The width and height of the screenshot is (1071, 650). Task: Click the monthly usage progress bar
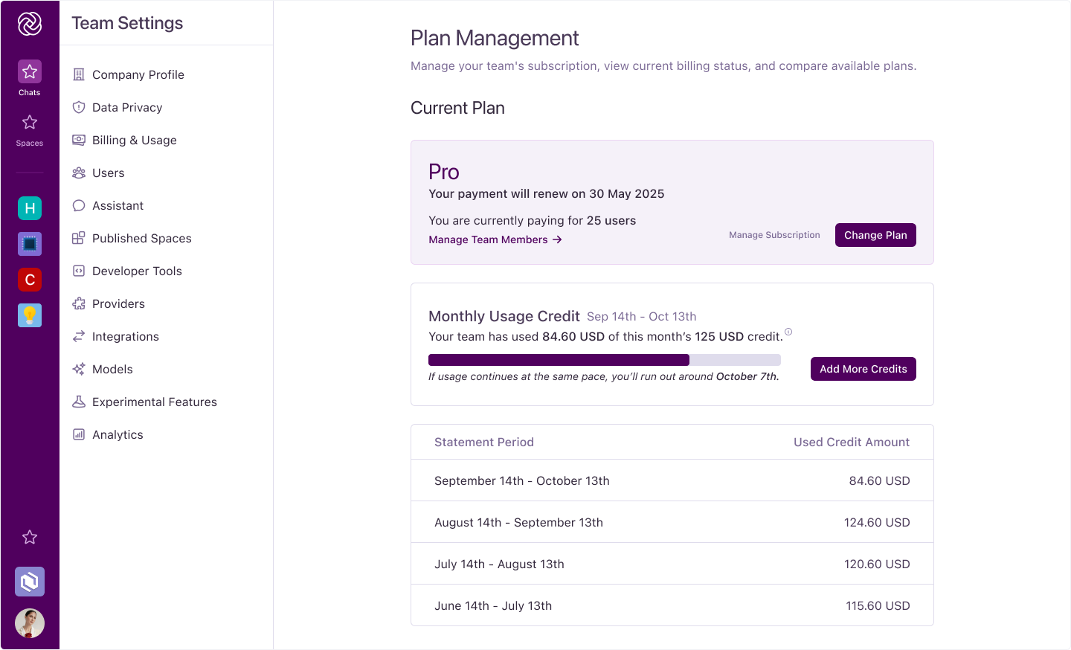pos(604,359)
